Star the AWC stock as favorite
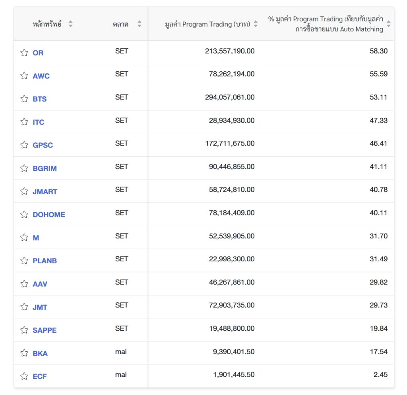The height and width of the screenshot is (395, 407). [24, 76]
